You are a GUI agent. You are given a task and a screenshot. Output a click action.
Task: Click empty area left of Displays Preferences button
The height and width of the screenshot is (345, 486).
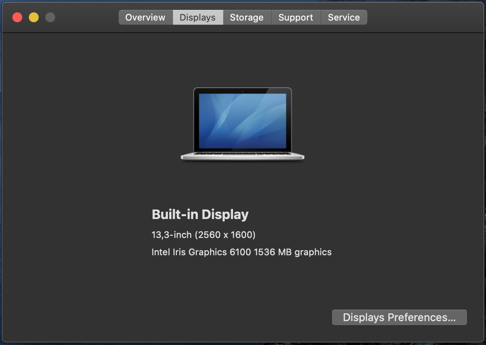click(x=206, y=317)
